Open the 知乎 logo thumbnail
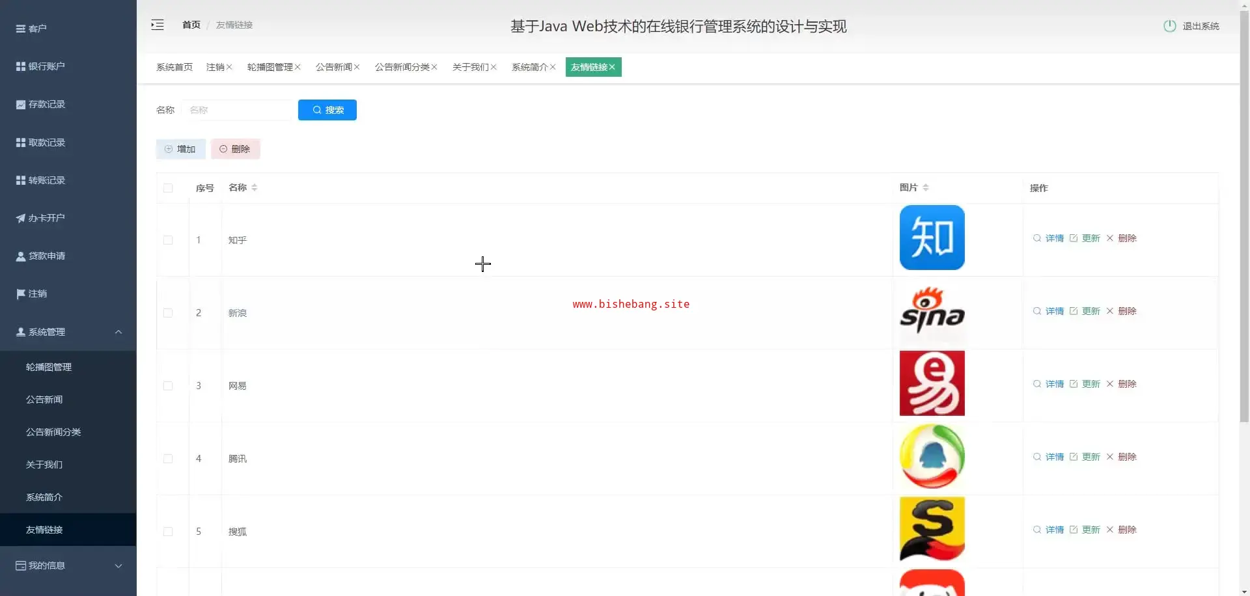This screenshot has height=596, width=1250. click(932, 237)
